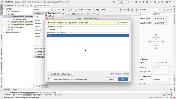
Task: Click the ID input field
Action: (x=163, y=14)
